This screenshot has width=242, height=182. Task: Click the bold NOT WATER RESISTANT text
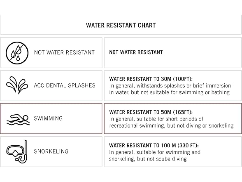click(x=136, y=52)
